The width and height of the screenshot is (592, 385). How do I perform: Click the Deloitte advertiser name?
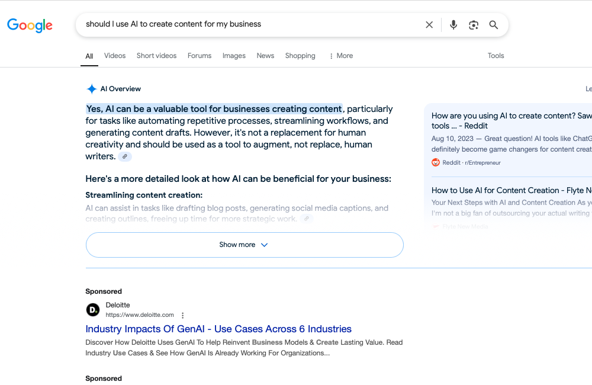pyautogui.click(x=118, y=305)
